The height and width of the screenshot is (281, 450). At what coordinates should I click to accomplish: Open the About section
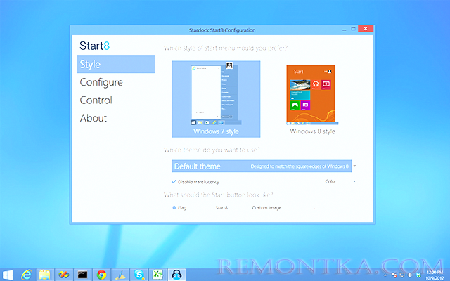point(94,118)
